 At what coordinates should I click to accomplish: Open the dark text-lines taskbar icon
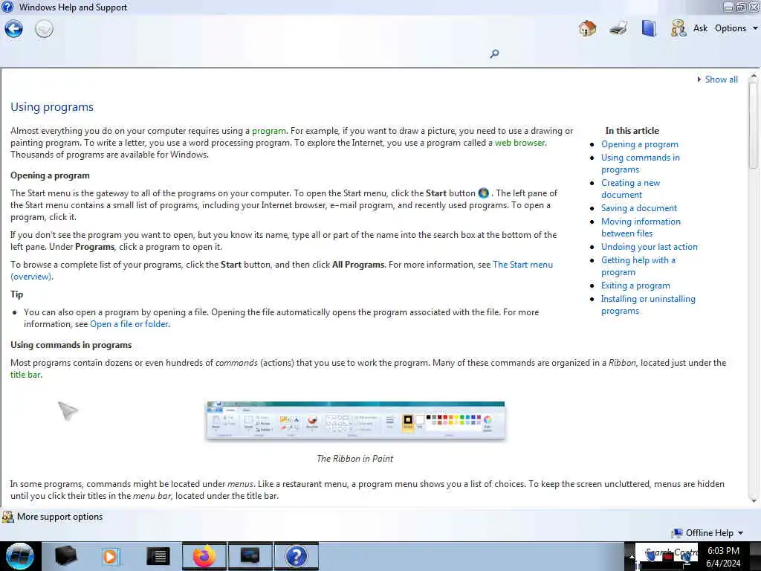click(x=158, y=556)
